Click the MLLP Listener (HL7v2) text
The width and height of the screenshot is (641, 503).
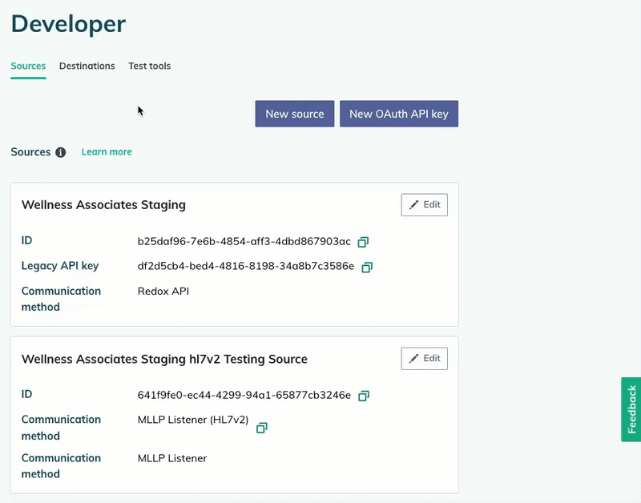[193, 420]
